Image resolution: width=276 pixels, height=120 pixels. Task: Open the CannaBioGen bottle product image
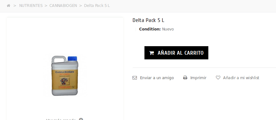[x=65, y=76]
